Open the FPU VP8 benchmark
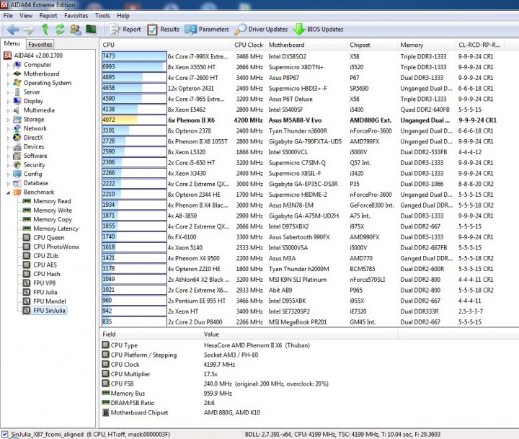This screenshot has width=519, height=439. coord(45,283)
